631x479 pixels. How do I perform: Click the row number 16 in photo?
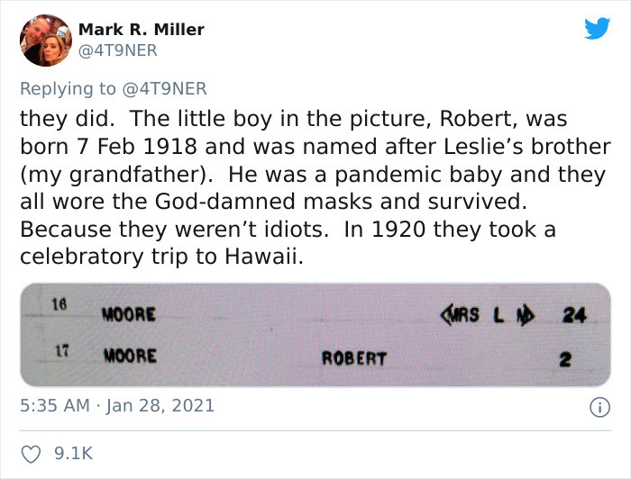tap(59, 304)
